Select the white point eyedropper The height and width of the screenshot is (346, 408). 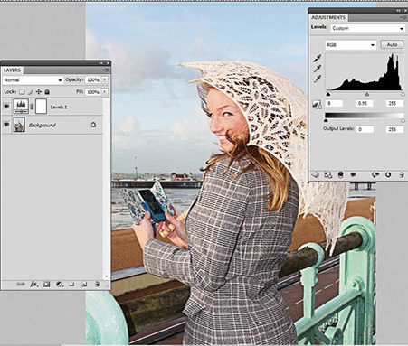pyautogui.click(x=318, y=79)
